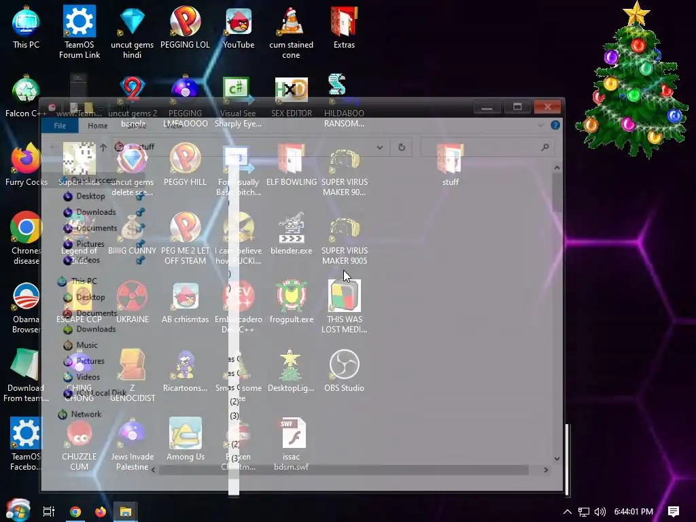This screenshot has height=522, width=696.
Task: Open the Ricartoons icon
Action: tap(185, 364)
